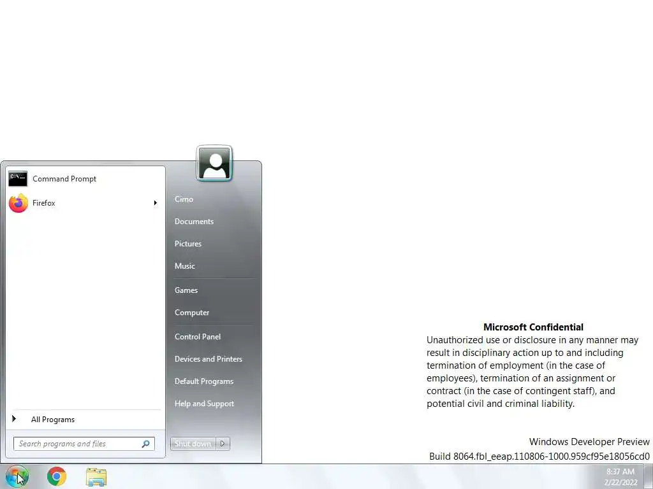Open shut down options arrow

coord(223,444)
